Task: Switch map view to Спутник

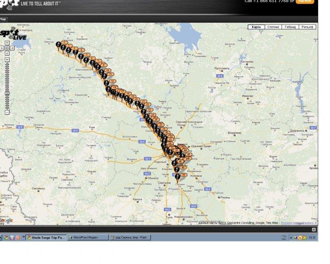Action: coord(273,27)
